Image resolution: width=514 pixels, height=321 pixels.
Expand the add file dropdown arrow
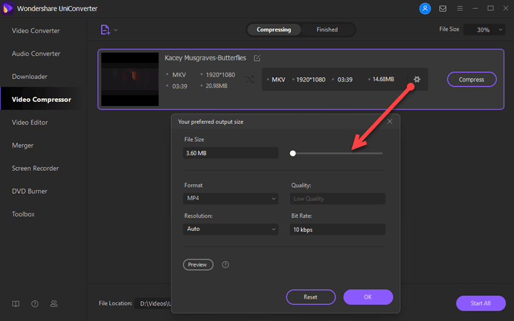(x=116, y=30)
